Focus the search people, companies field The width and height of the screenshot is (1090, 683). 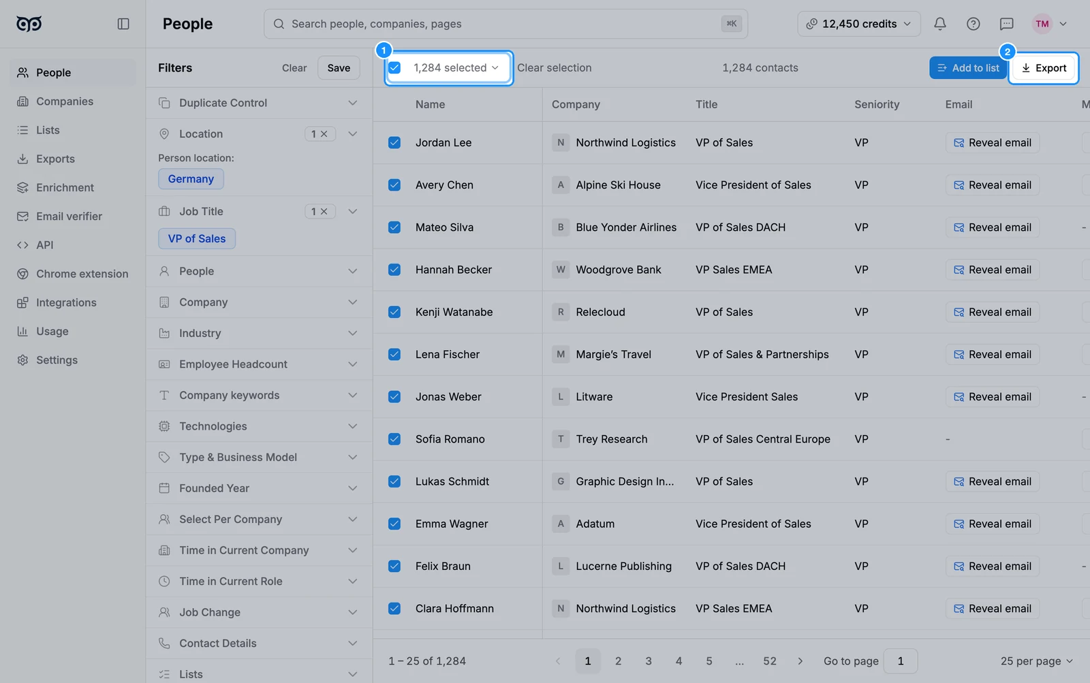[505, 24]
